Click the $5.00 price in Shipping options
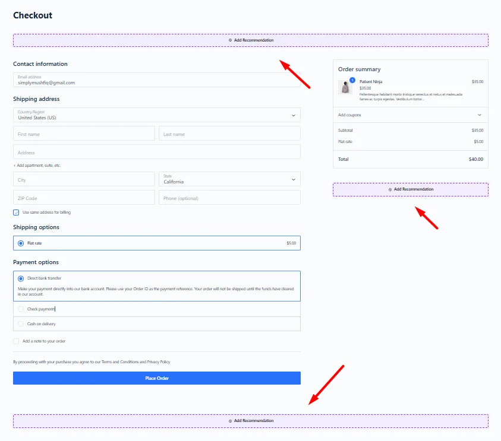The image size is (501, 441). 291,243
